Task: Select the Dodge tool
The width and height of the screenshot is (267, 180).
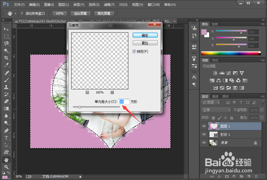Action: pyautogui.click(x=6, y=123)
